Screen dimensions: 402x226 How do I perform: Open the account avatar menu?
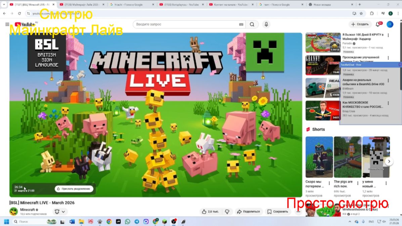point(390,24)
